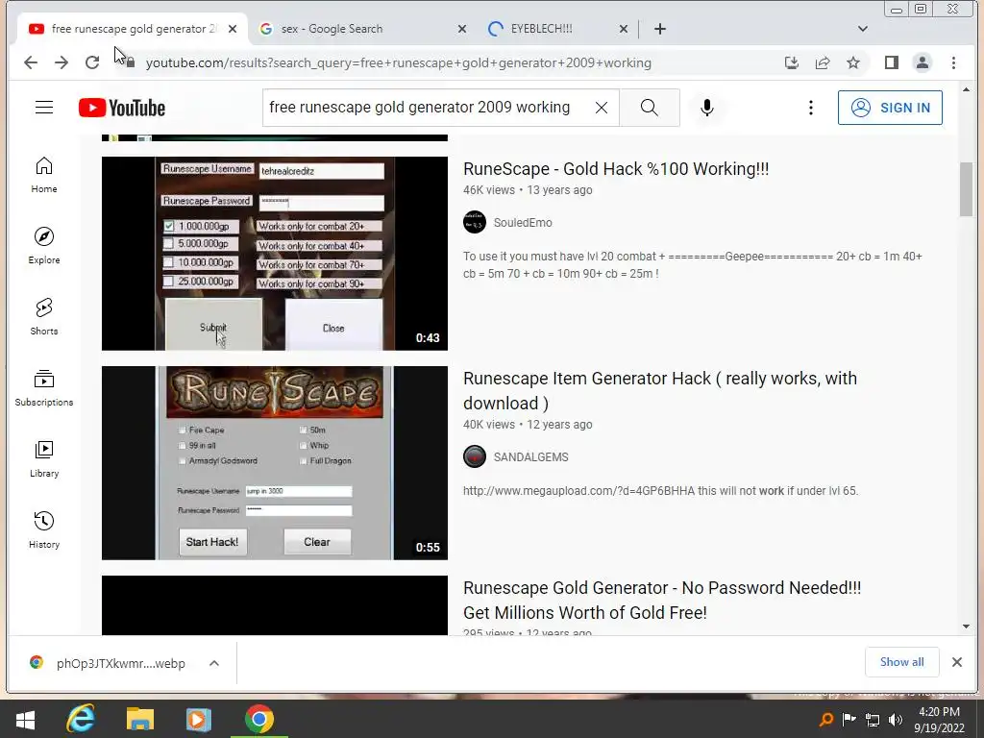Expand the tab search dropdown arrow

[x=863, y=29]
